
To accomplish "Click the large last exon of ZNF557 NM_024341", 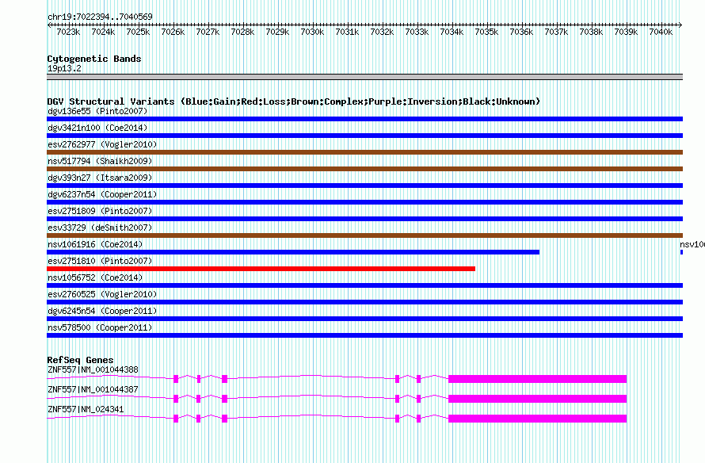I will point(537,419).
